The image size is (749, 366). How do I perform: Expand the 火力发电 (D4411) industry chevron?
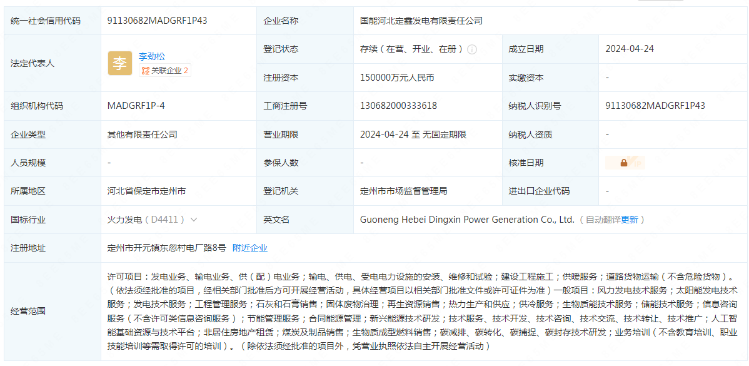click(194, 220)
